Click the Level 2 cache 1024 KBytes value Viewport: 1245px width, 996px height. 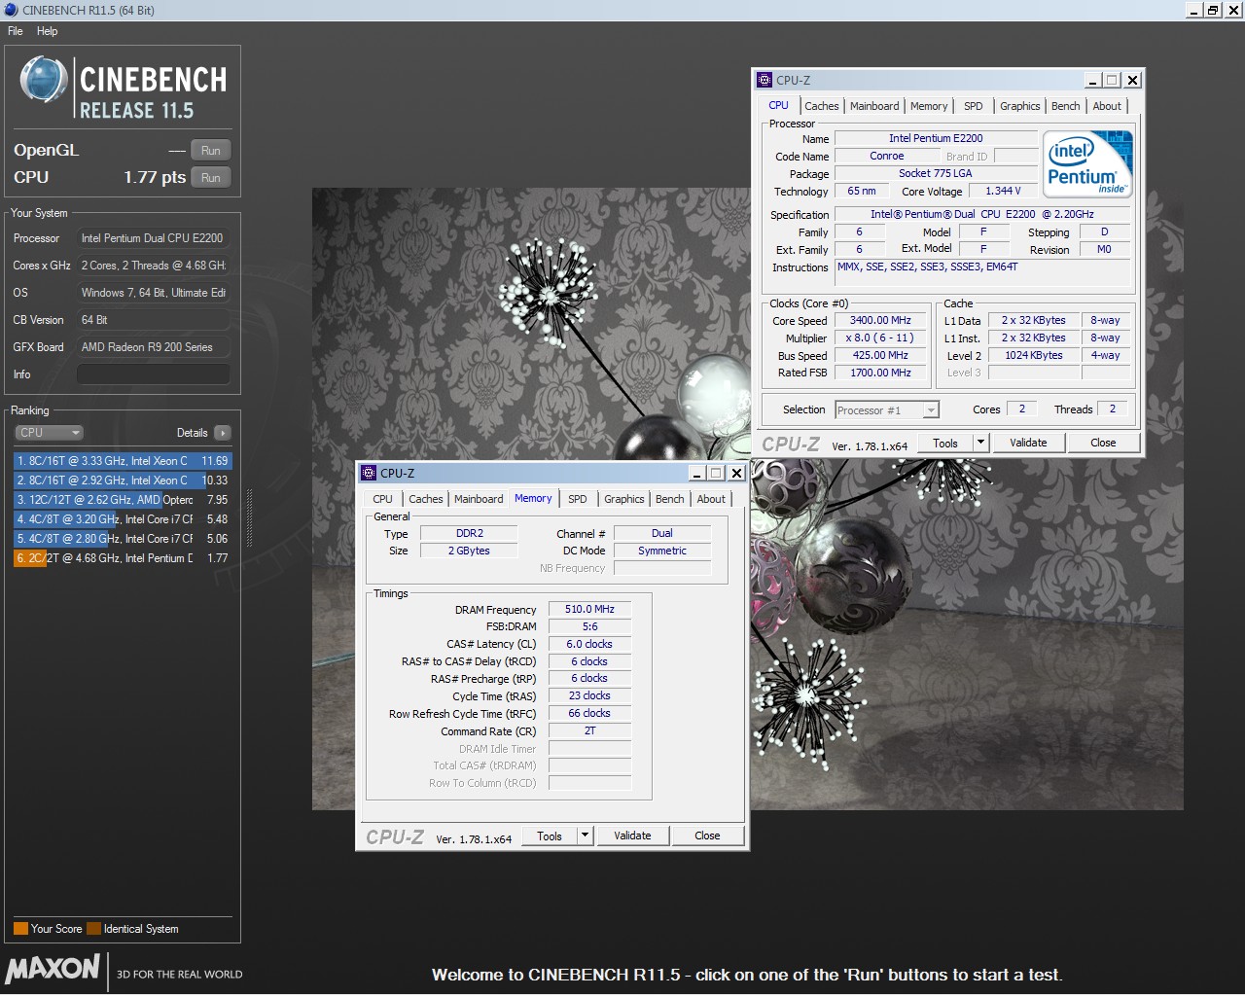pyautogui.click(x=1033, y=356)
